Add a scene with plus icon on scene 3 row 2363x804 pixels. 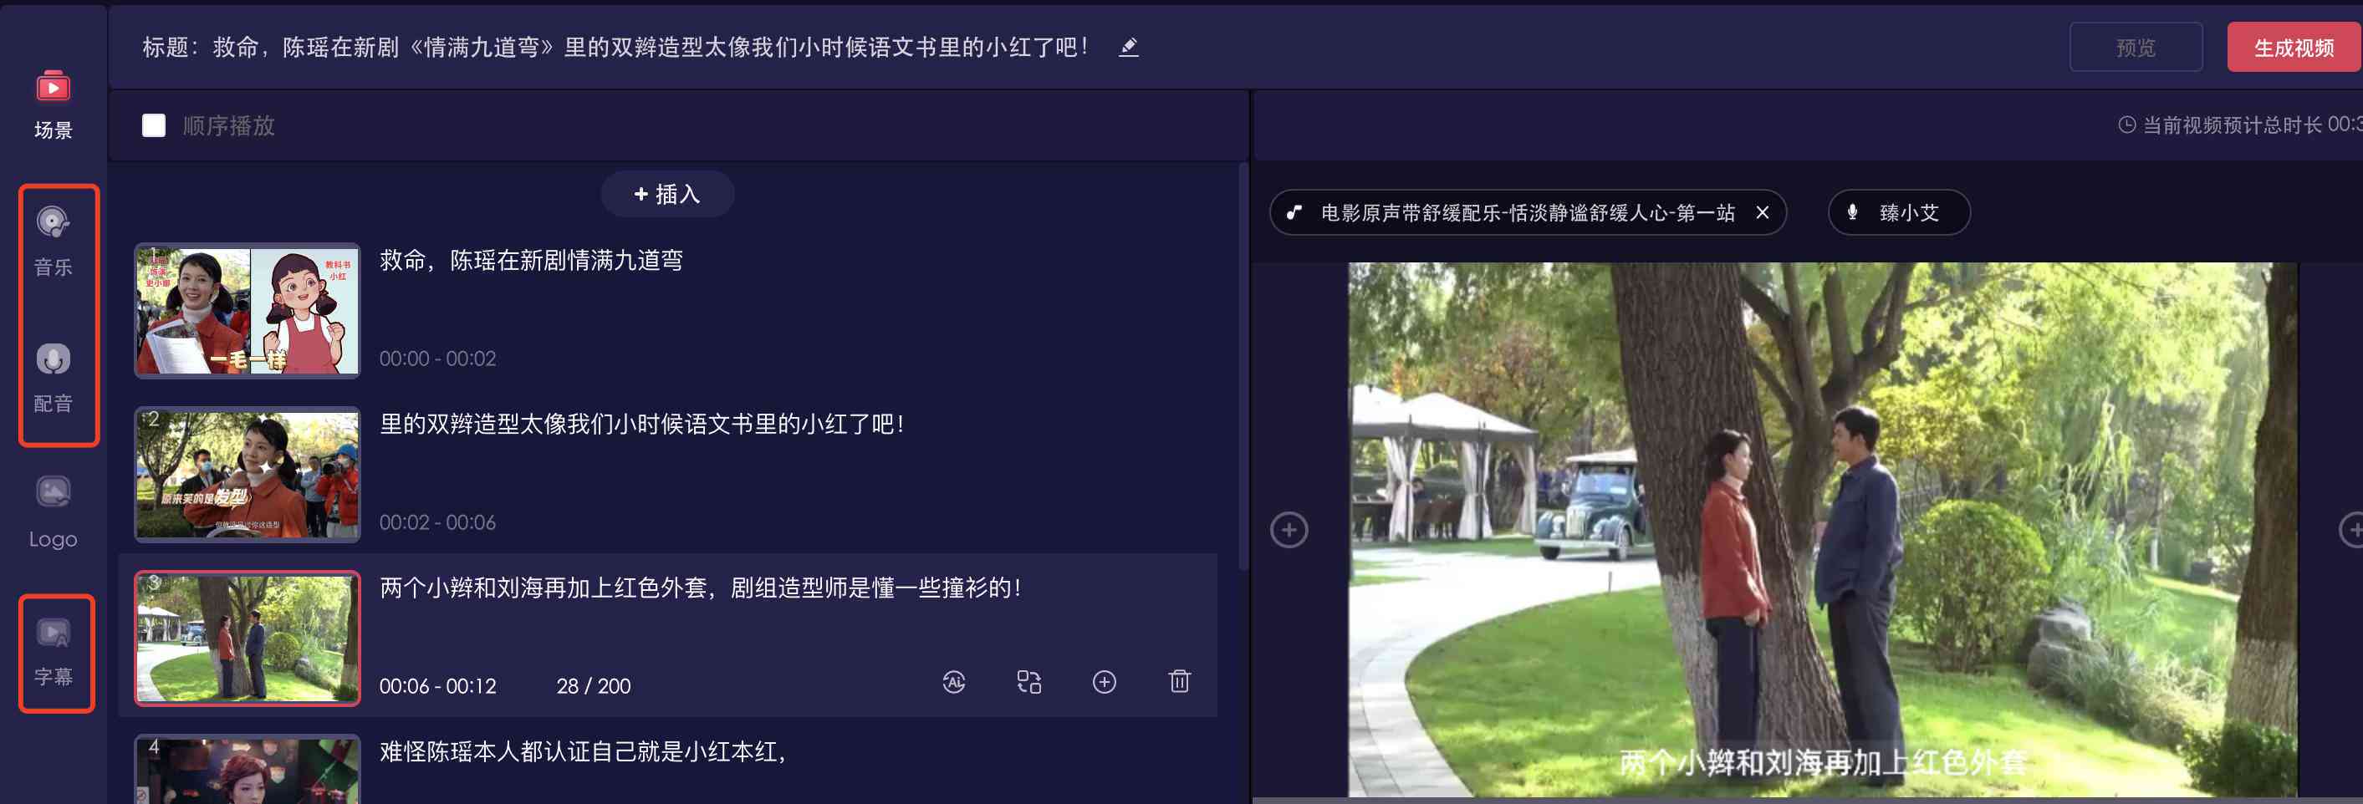[1105, 682]
